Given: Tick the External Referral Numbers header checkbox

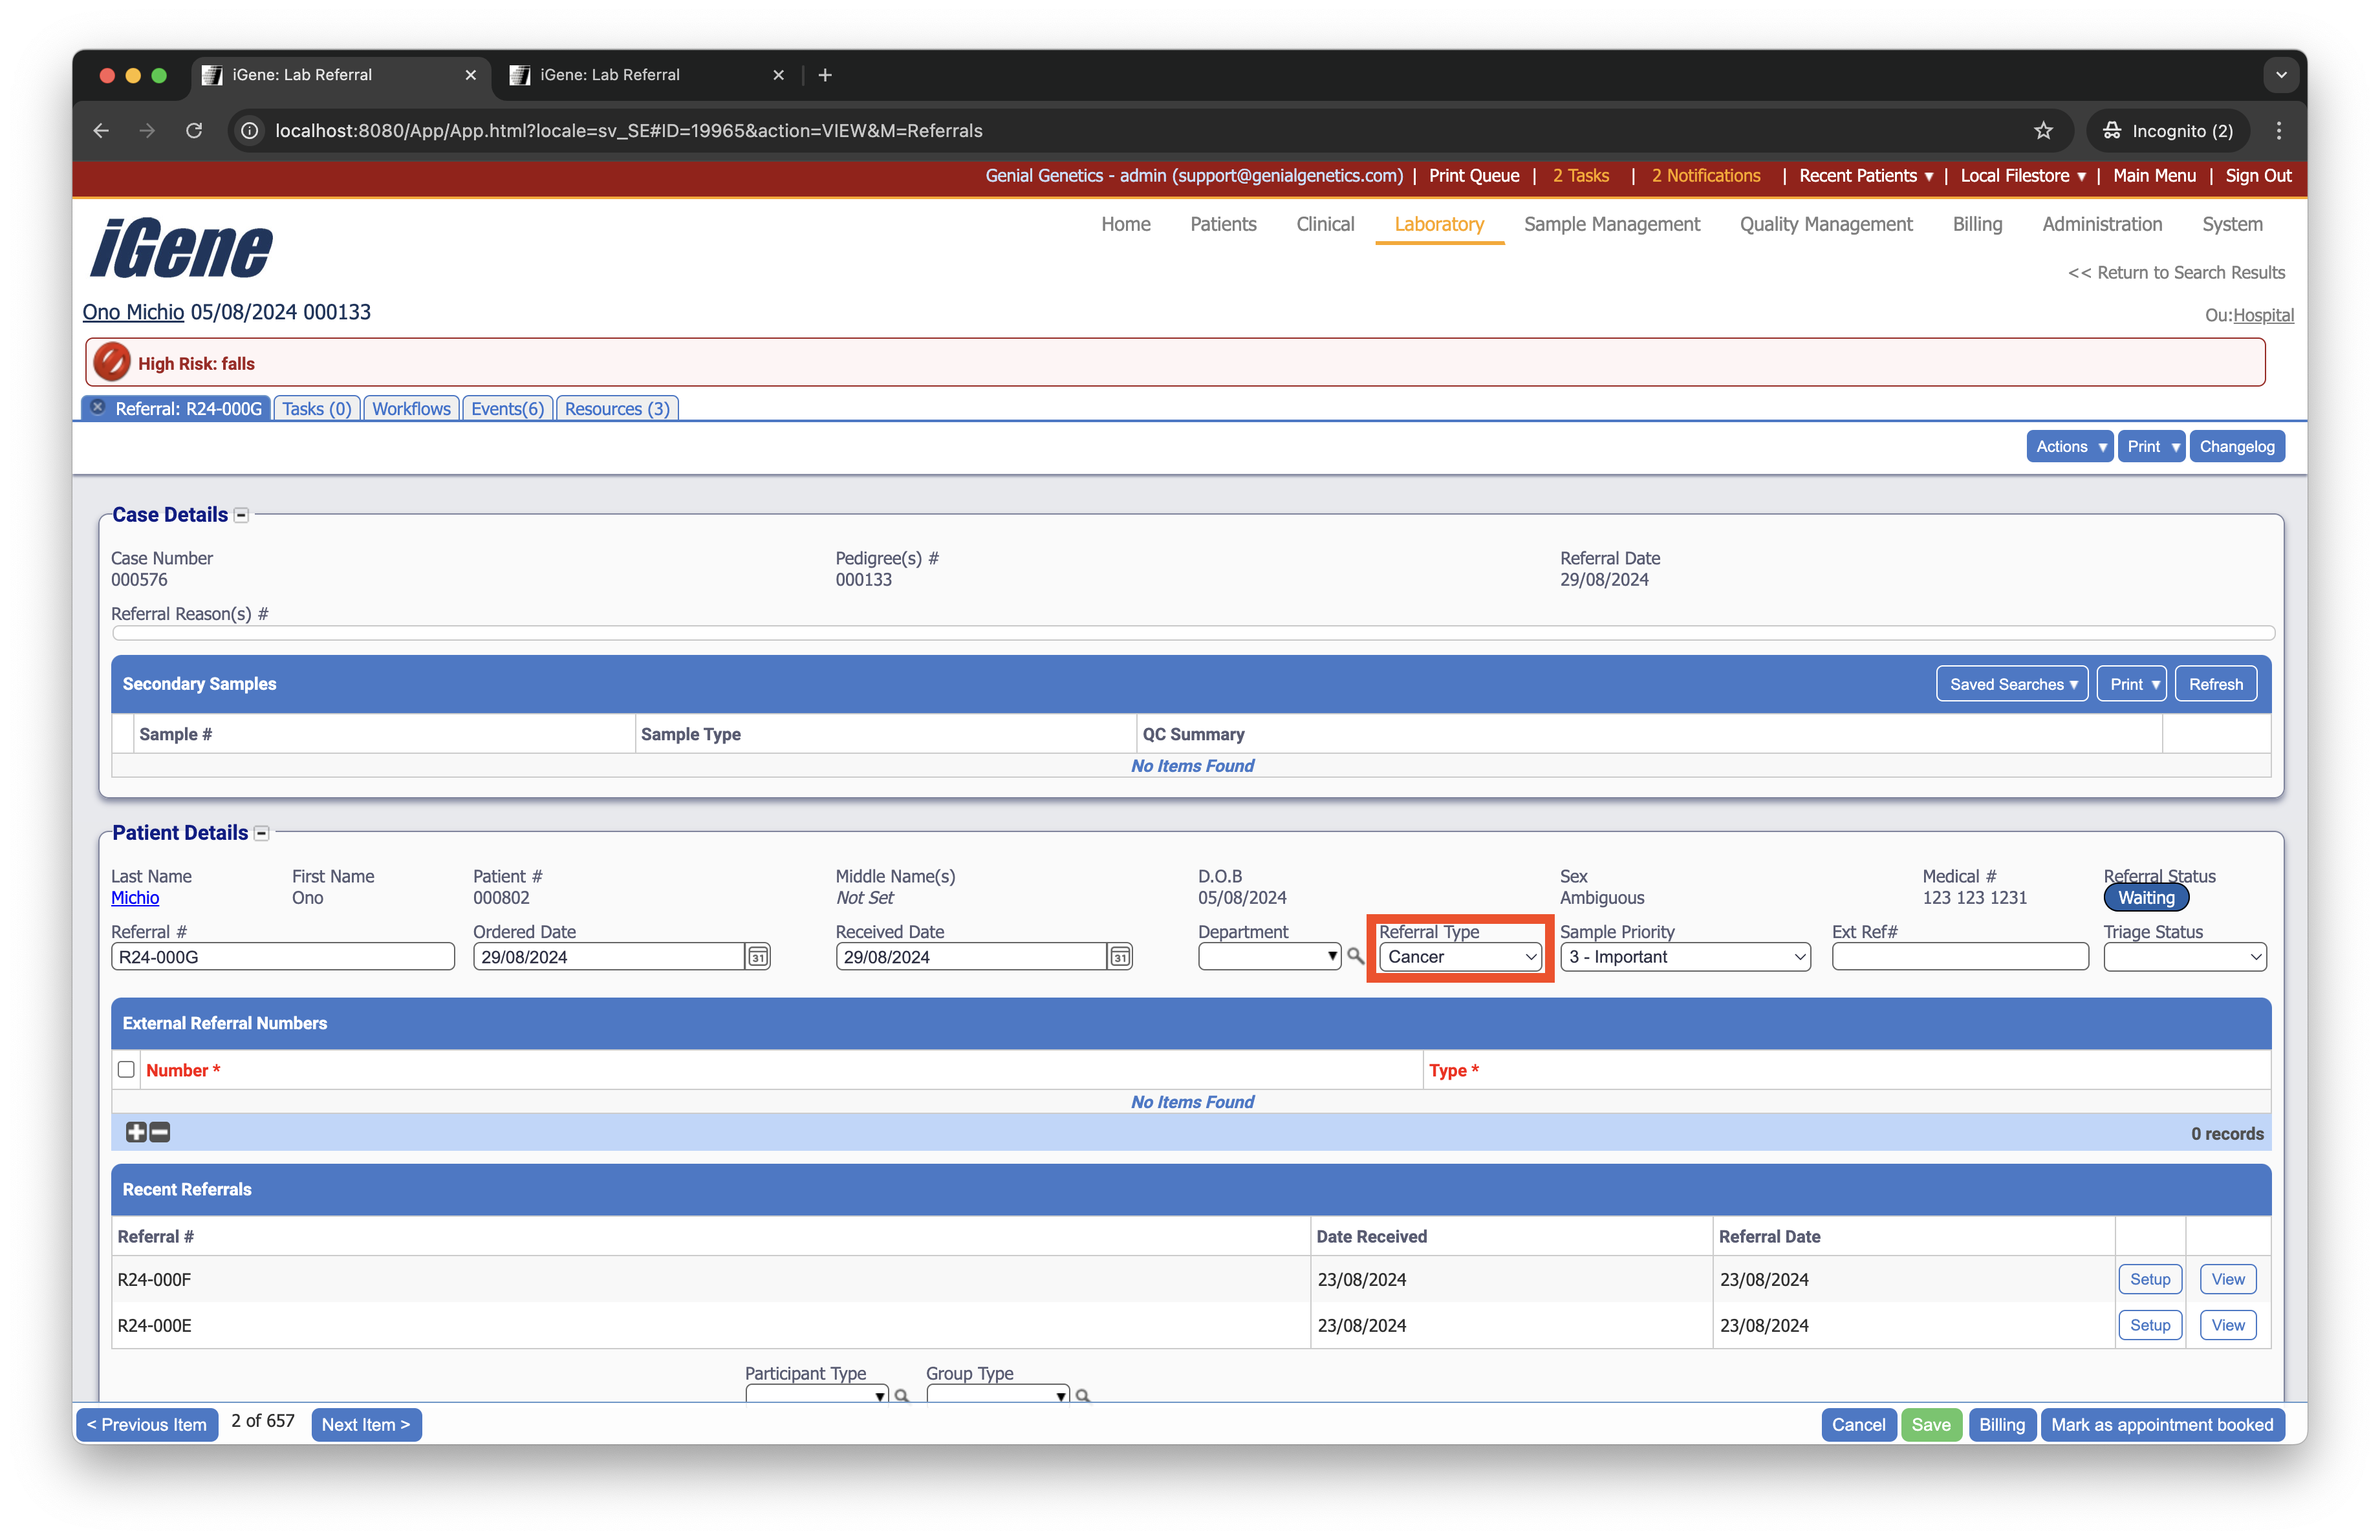Looking at the screenshot, I should pyautogui.click(x=126, y=1069).
